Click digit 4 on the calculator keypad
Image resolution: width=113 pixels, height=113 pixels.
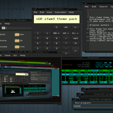tap(38, 43)
